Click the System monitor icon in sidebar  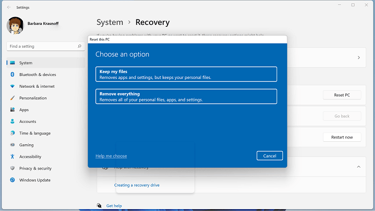coord(13,63)
